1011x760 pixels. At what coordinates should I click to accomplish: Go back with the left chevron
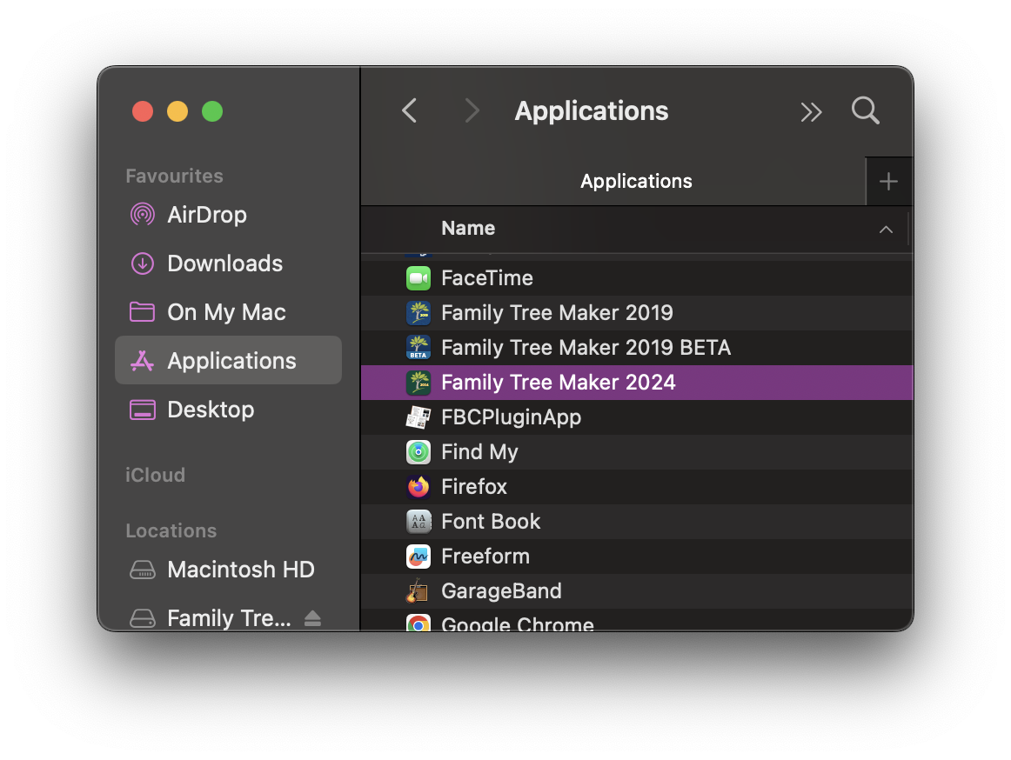coord(410,111)
